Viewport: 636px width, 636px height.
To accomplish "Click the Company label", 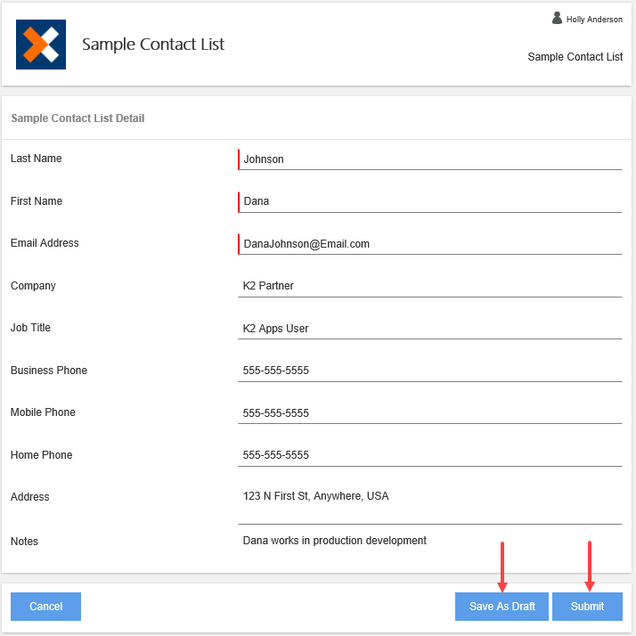I will [x=33, y=286].
